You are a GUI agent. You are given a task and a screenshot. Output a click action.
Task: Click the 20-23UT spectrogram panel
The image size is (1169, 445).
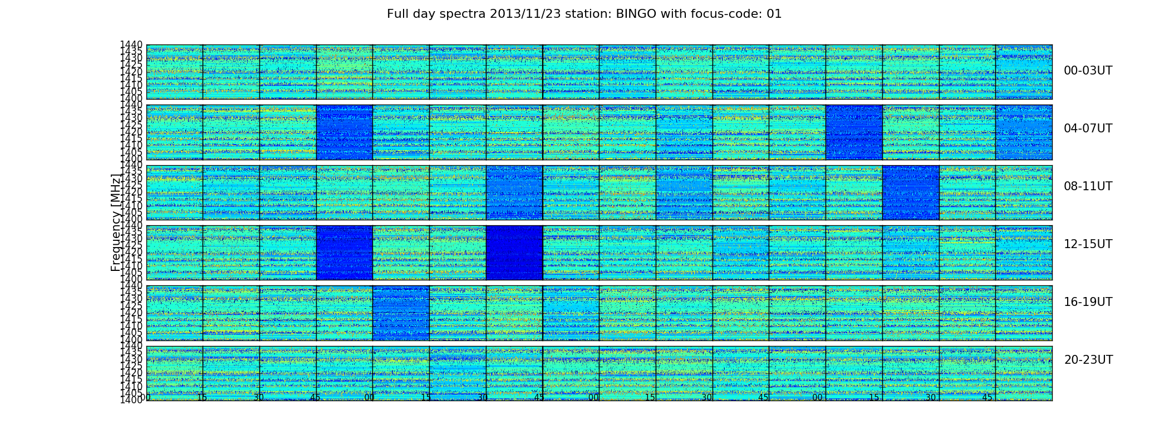599,373
